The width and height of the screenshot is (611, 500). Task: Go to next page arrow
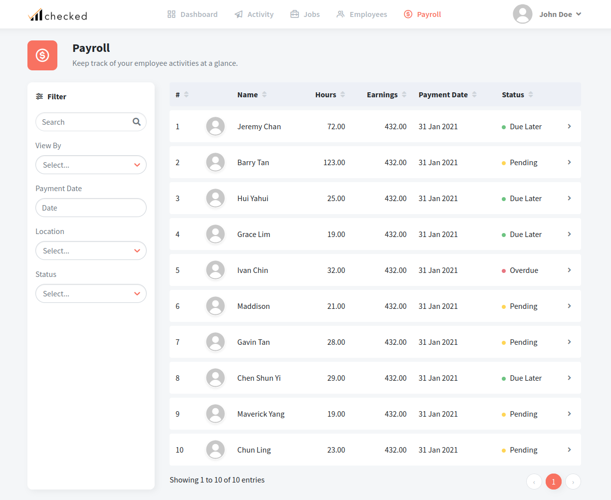(x=573, y=482)
